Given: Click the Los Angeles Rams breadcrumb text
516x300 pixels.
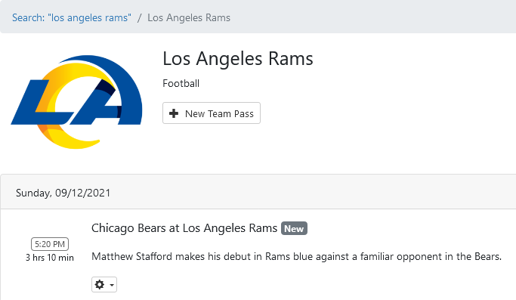Looking at the screenshot, I should [x=189, y=17].
